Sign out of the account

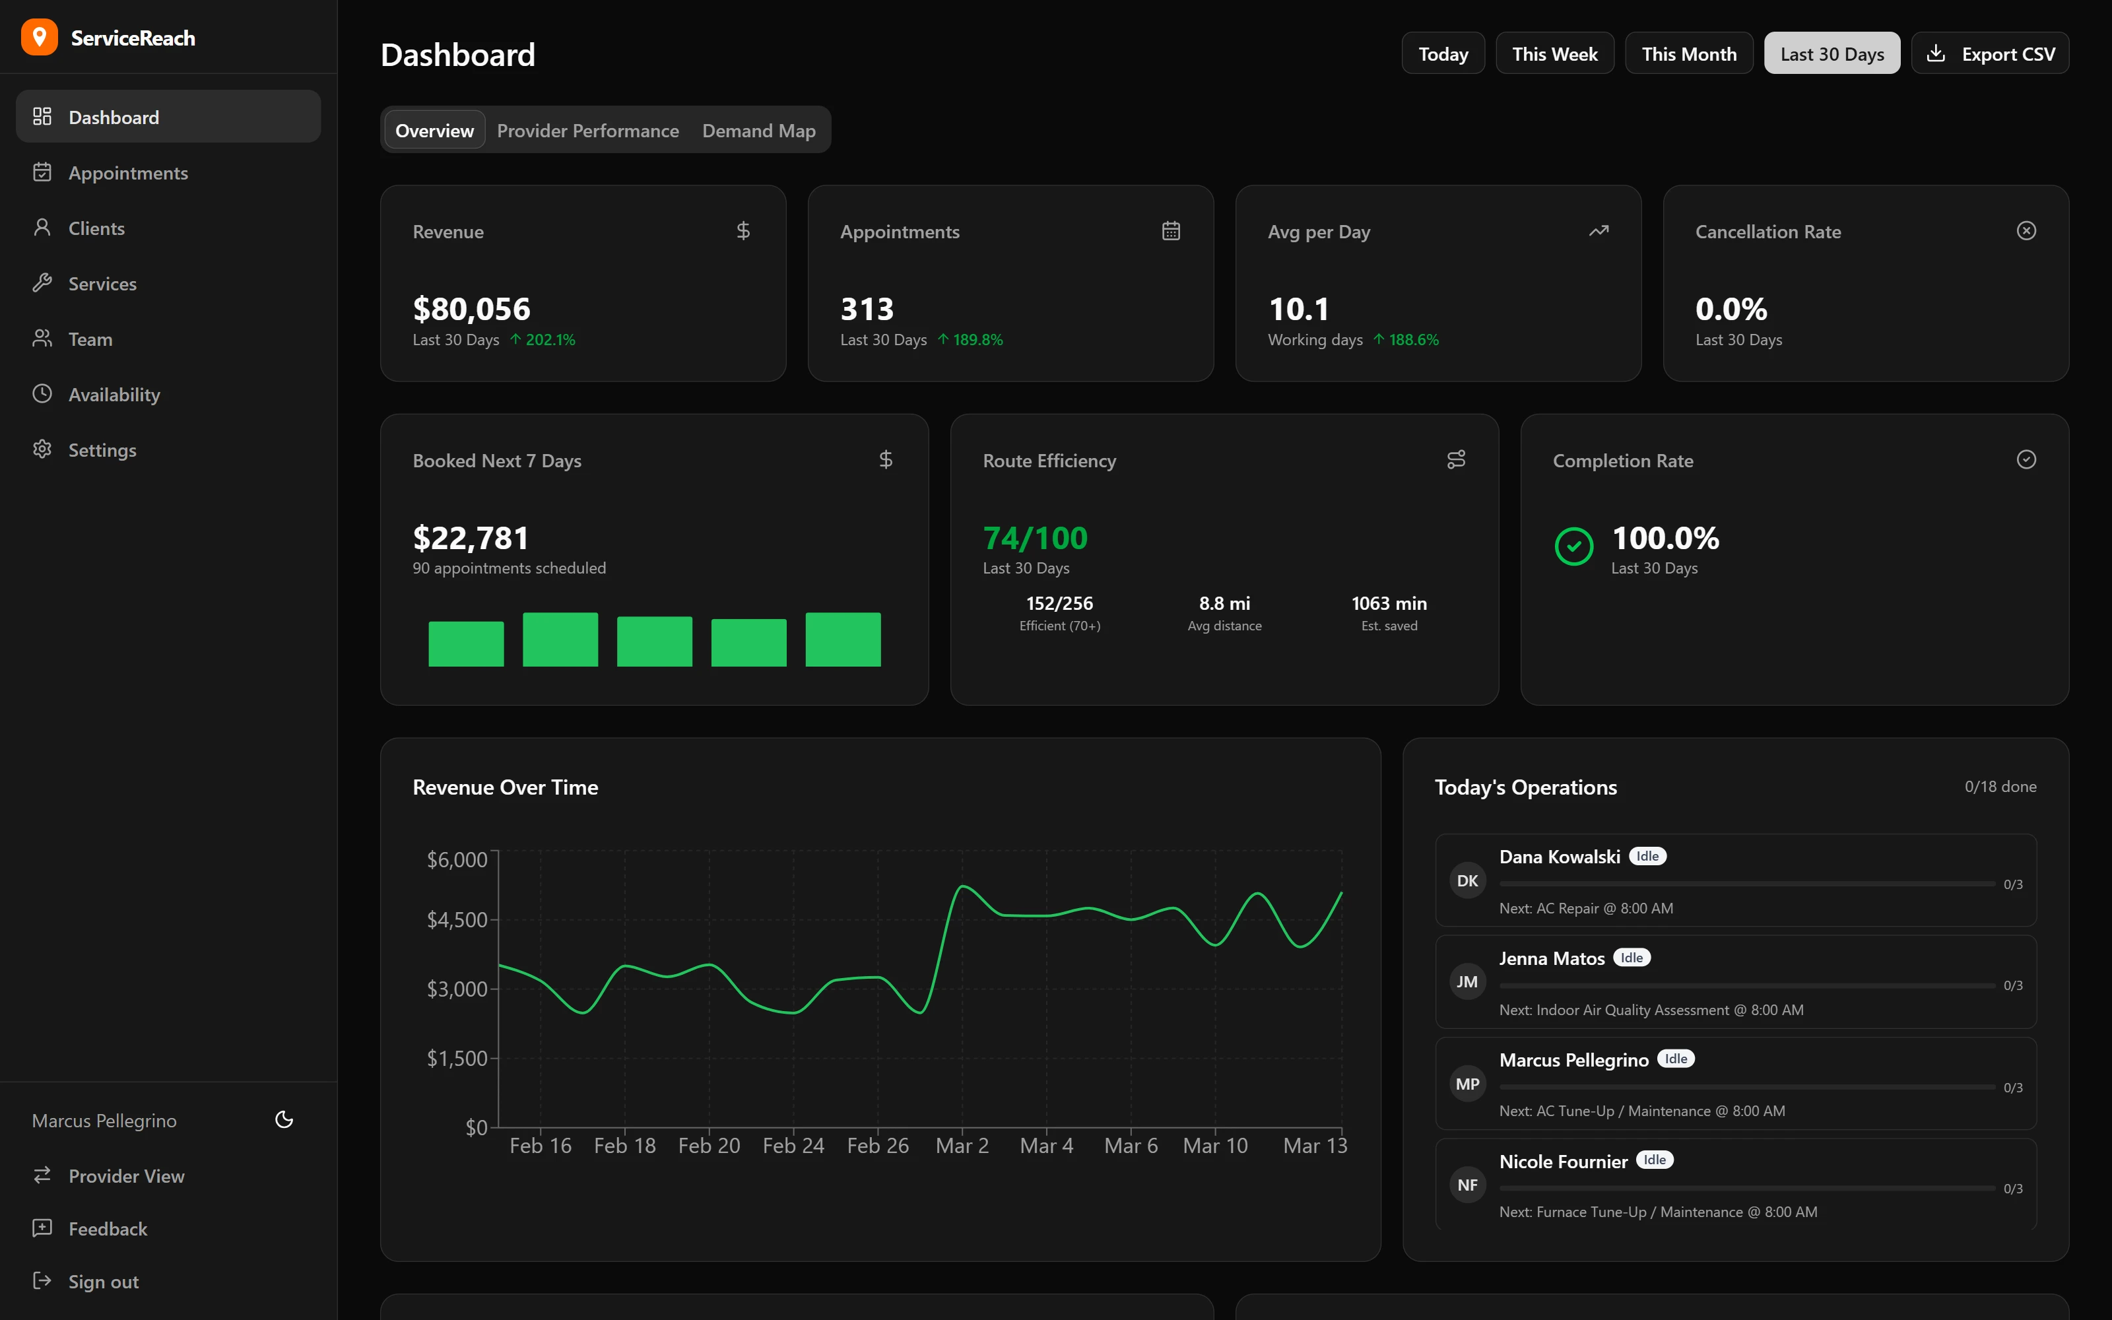pyautogui.click(x=102, y=1280)
